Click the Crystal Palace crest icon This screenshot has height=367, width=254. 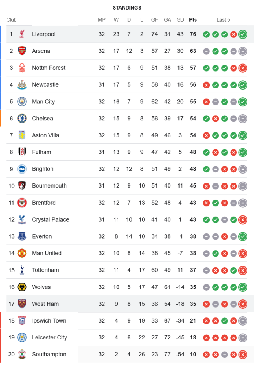(22, 219)
